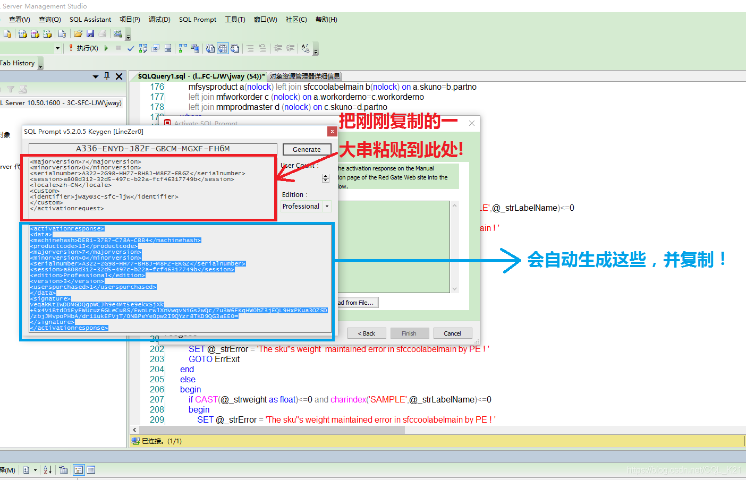Image resolution: width=746 pixels, height=480 pixels.
Task: Click the serial number field in Keygen
Action: [153, 149]
